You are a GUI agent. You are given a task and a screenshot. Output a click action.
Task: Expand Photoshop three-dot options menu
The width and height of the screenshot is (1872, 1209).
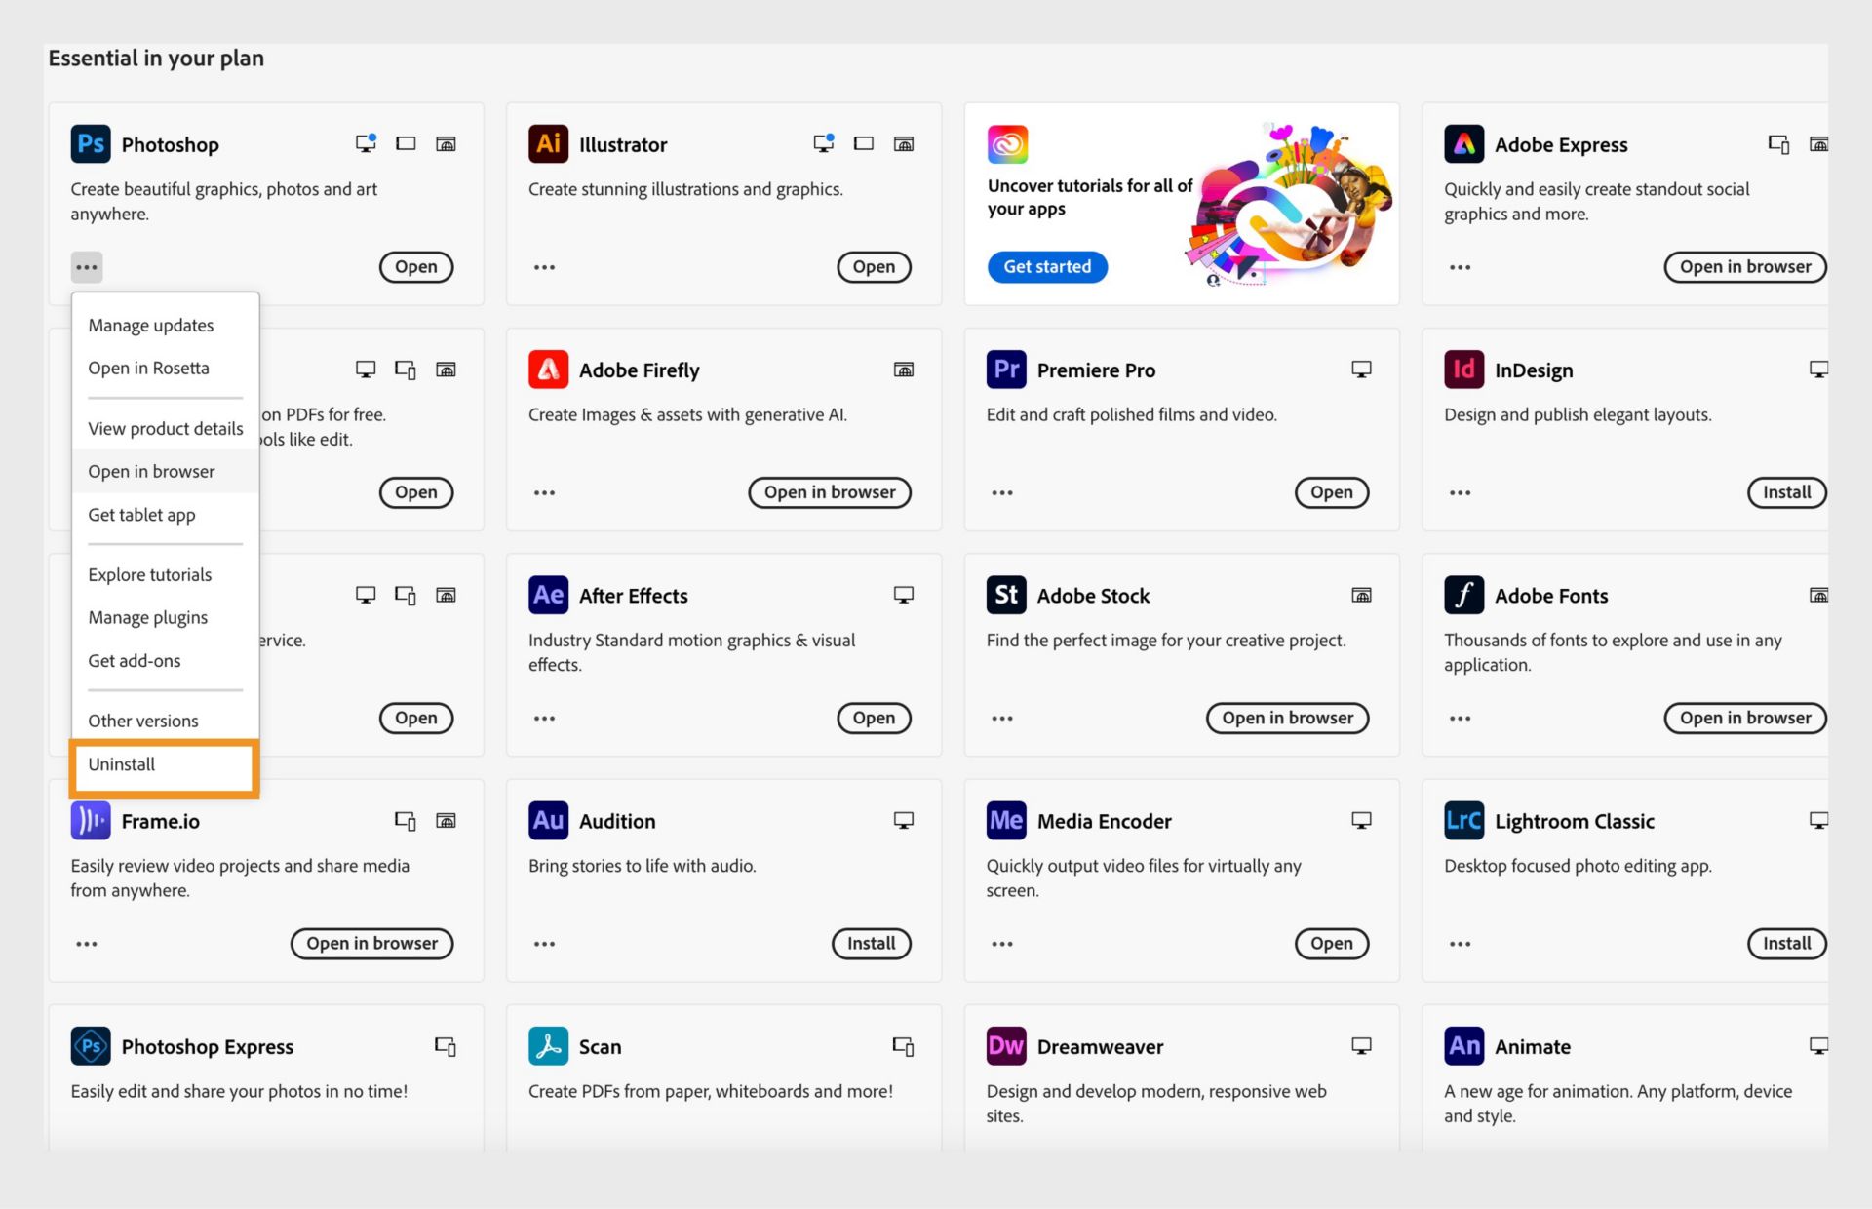coord(88,266)
